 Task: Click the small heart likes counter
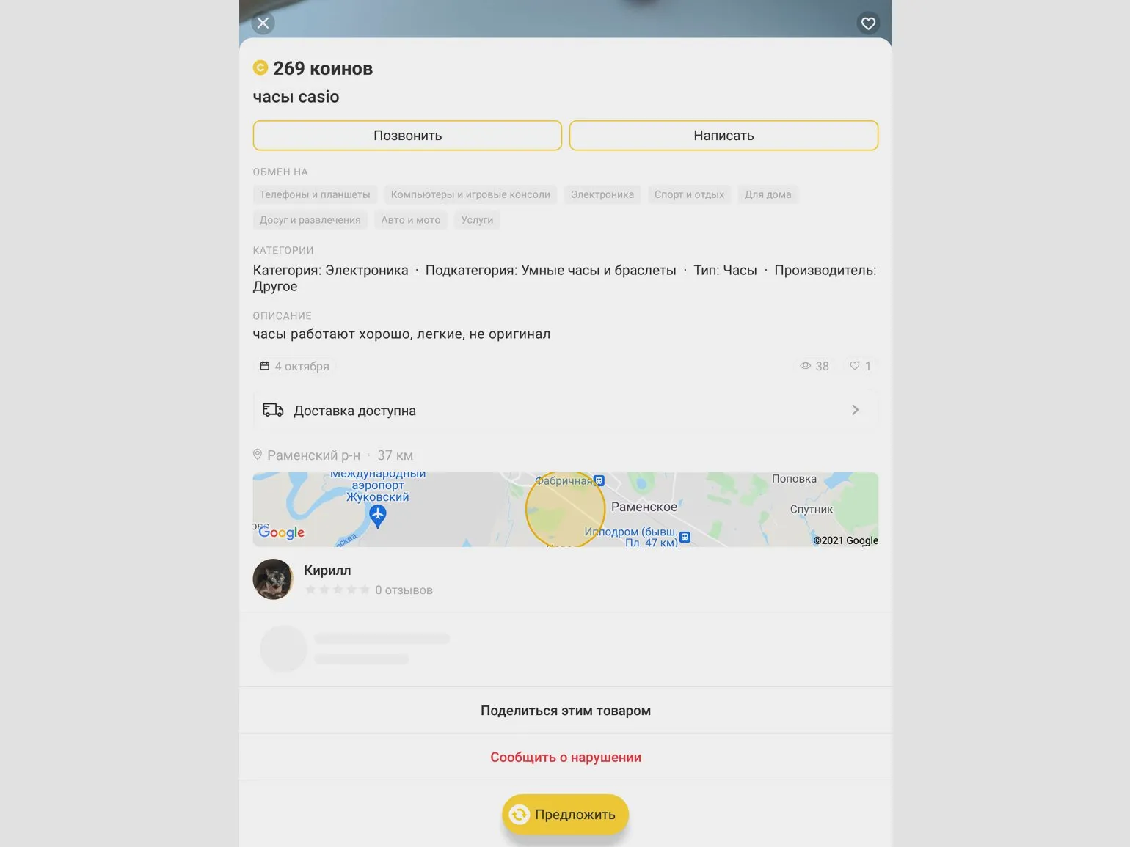pos(860,365)
